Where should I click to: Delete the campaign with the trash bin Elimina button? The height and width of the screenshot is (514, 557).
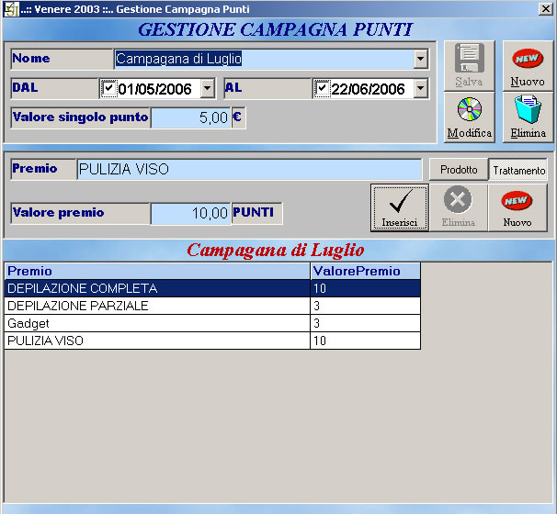528,117
